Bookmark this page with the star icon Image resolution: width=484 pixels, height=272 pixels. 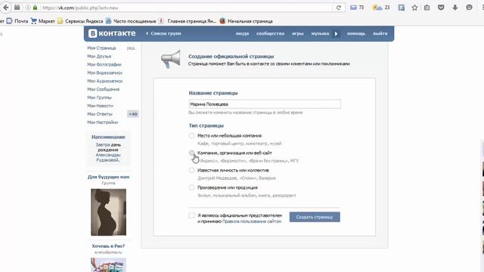point(414,8)
